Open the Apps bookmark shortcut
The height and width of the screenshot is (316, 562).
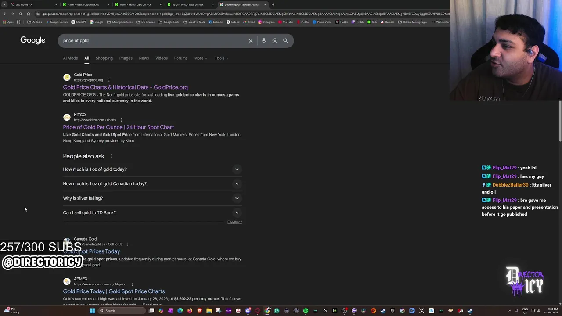(8, 22)
